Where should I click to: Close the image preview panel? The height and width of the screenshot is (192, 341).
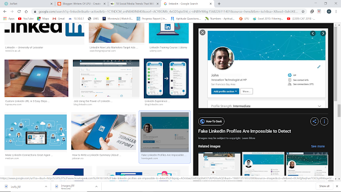[x=202, y=33]
